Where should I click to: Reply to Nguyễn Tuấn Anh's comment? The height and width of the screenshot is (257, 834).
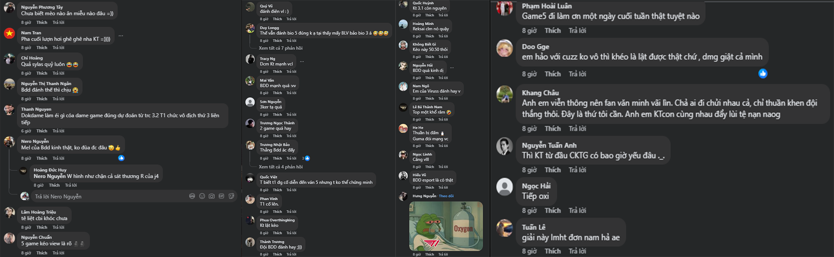pyautogui.click(x=577, y=170)
